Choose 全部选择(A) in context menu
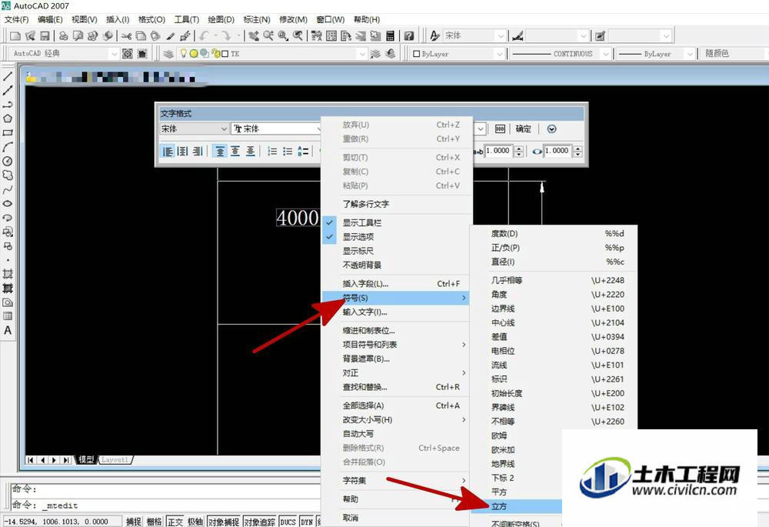769x527 pixels. point(396,405)
